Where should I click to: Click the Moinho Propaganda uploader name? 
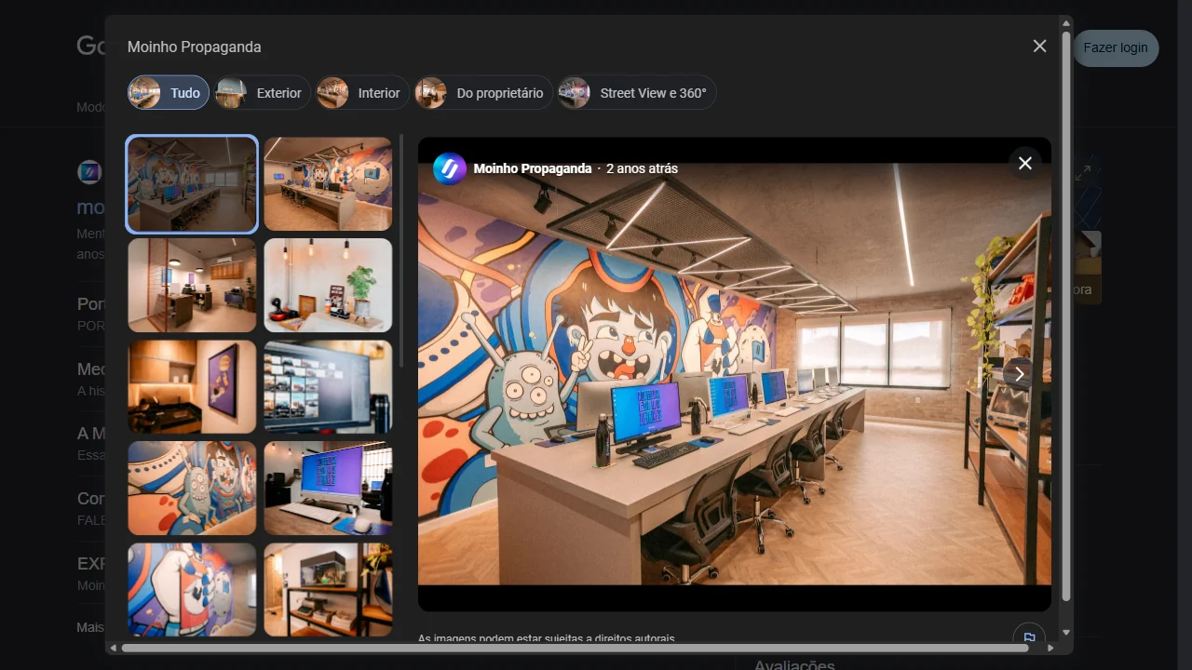(533, 168)
